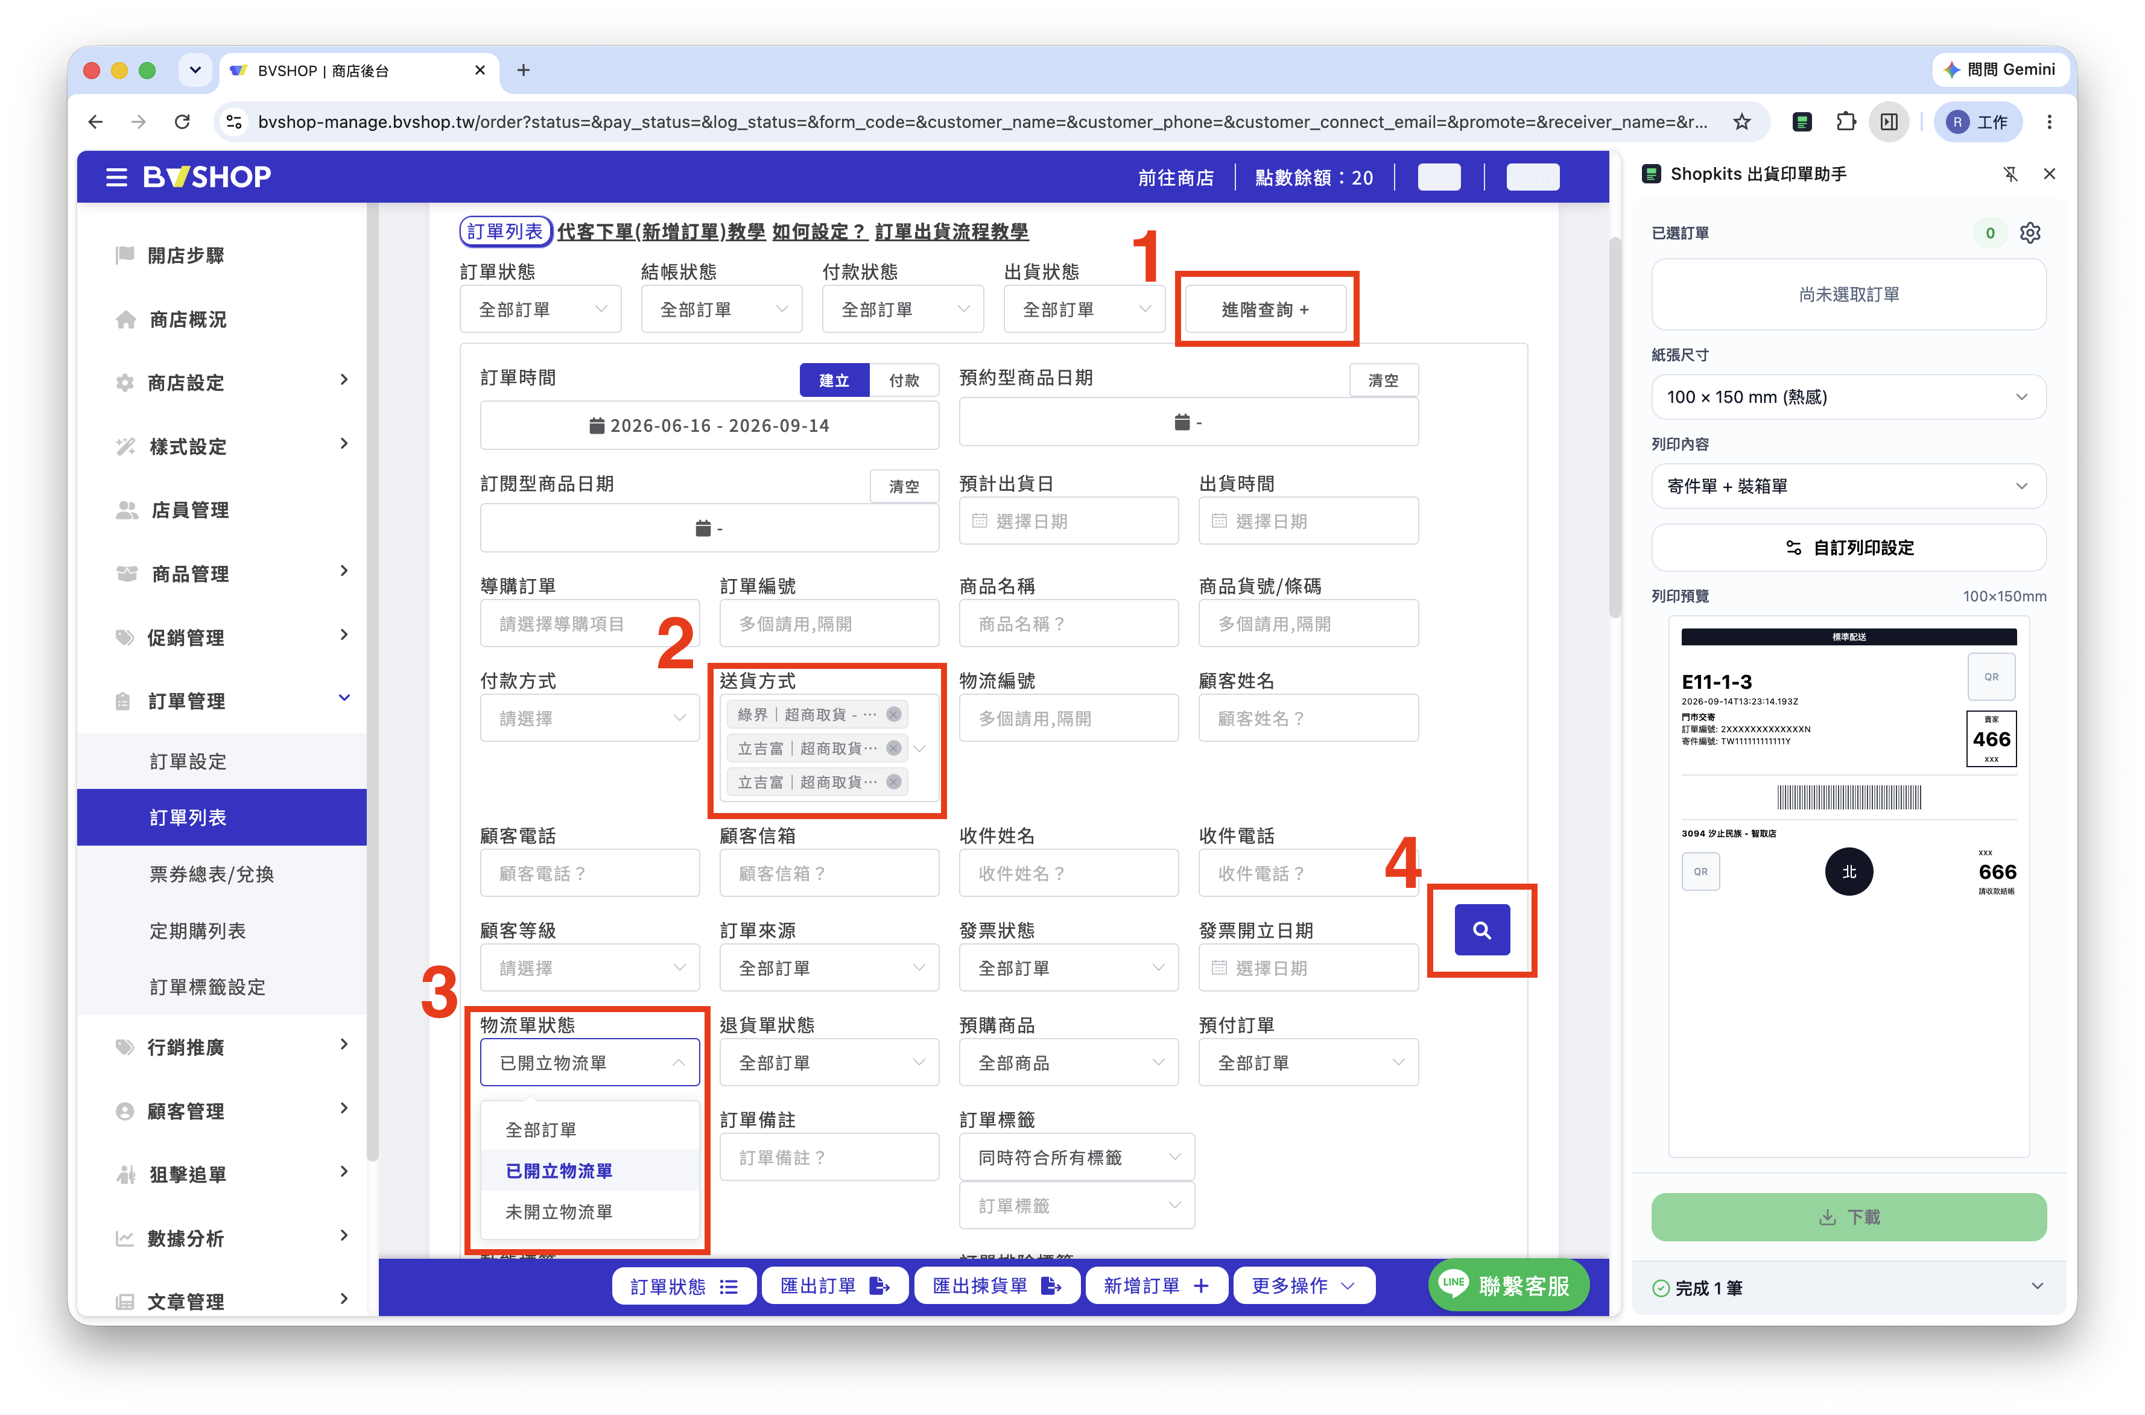Select 全部訂單 in the 物流單狀態 list

[589, 1129]
